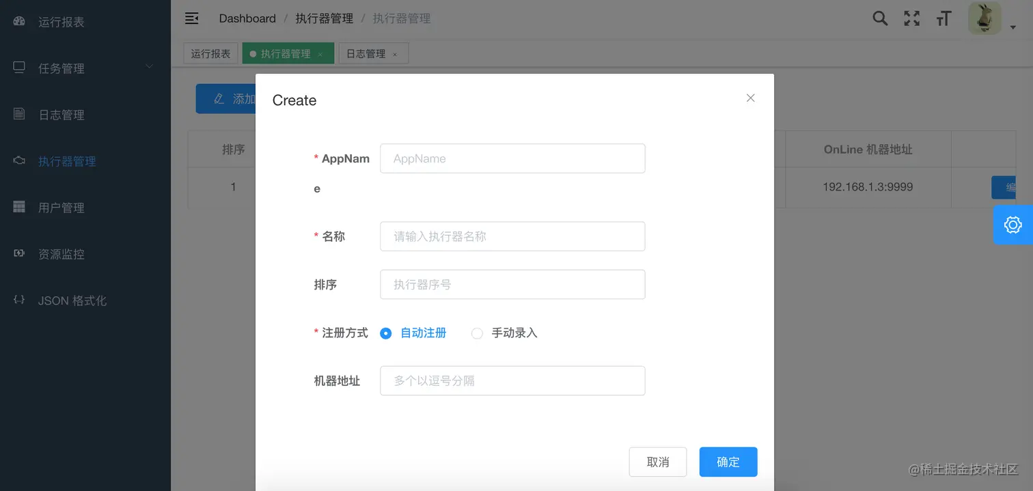The width and height of the screenshot is (1033, 491).
Task: Click the 运行报表 dashboard icon in sidebar
Action: point(19,21)
